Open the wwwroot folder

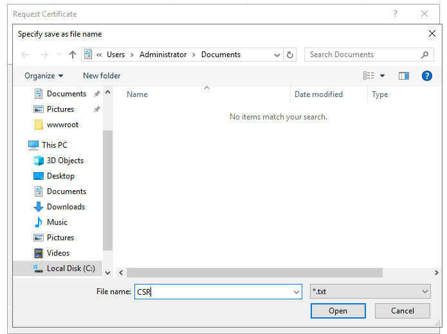click(x=62, y=125)
